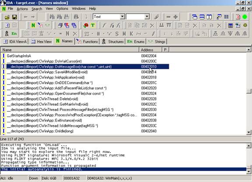
Task: Click the segments stacked windows icon
Action: (x=60, y=25)
